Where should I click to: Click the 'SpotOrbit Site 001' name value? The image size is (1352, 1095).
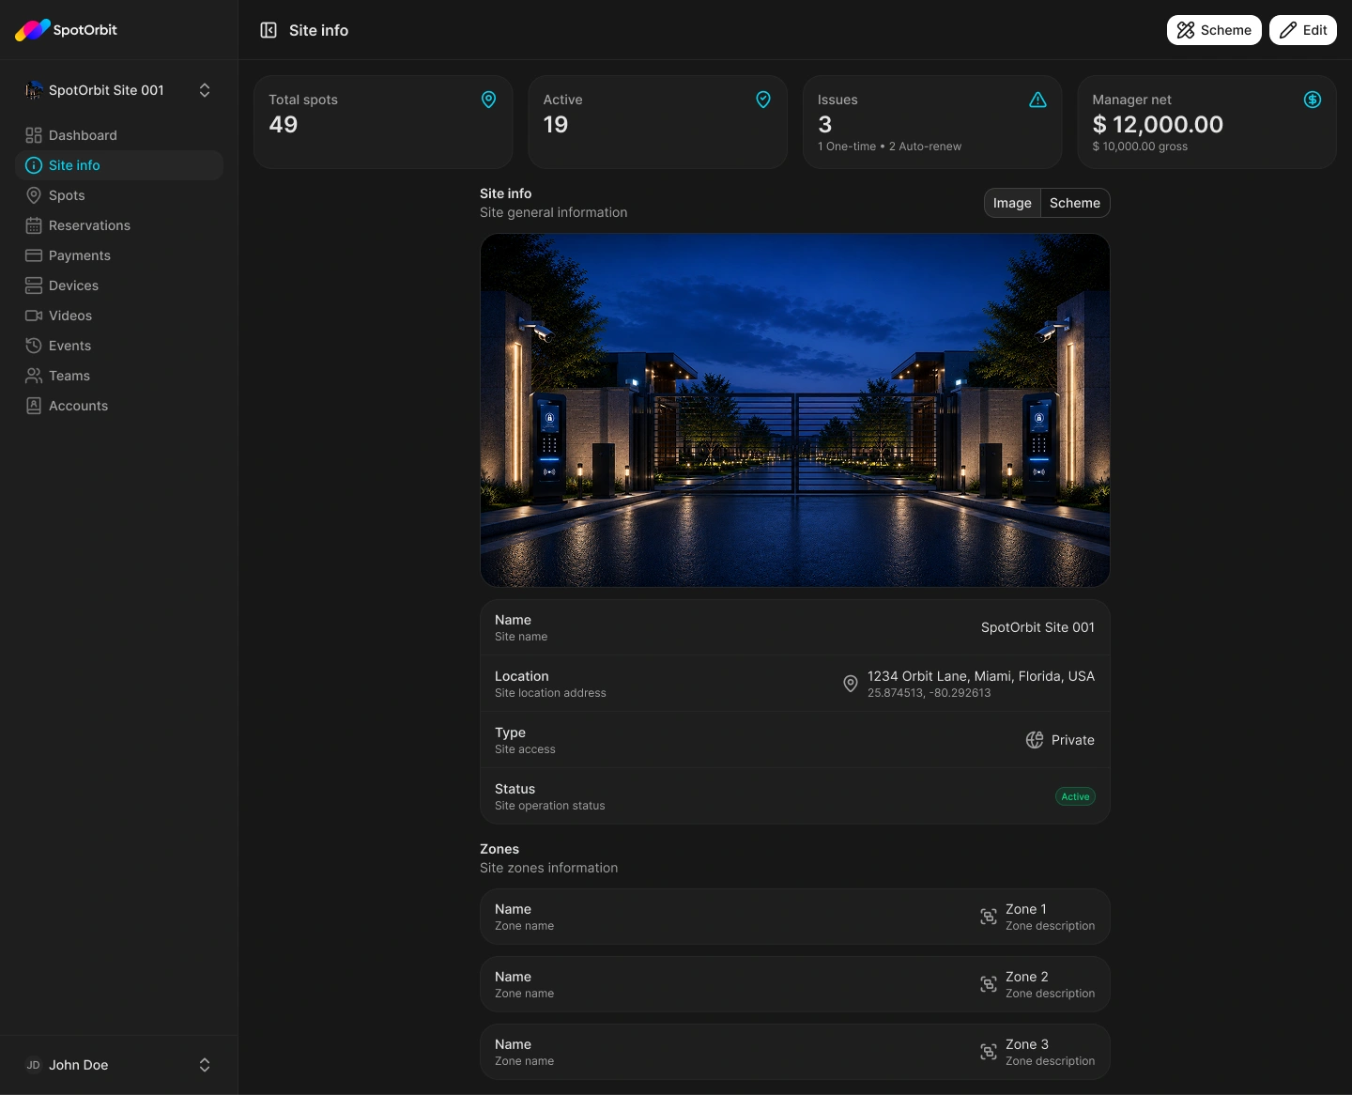(1037, 627)
